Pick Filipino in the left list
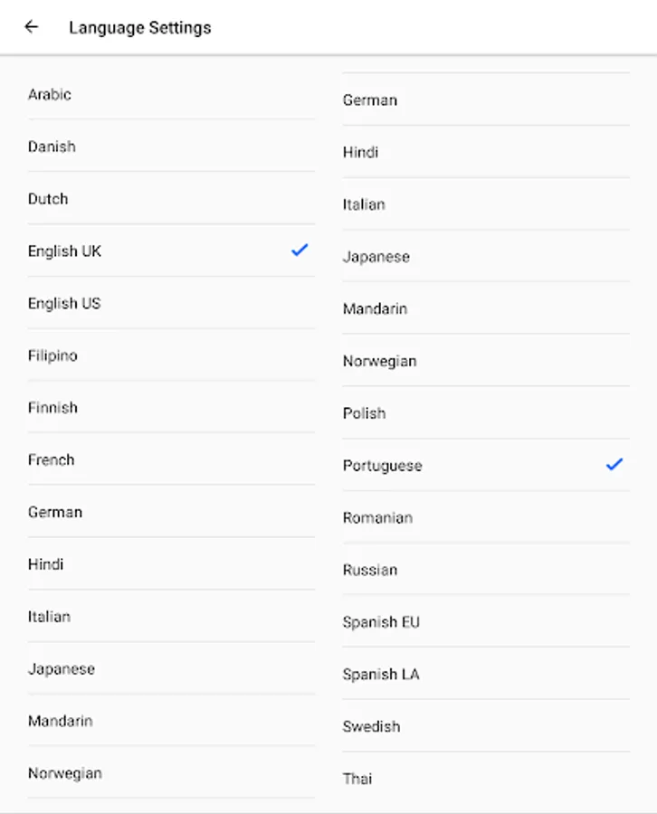Viewport: 657px width, 814px height. pyautogui.click(x=52, y=355)
